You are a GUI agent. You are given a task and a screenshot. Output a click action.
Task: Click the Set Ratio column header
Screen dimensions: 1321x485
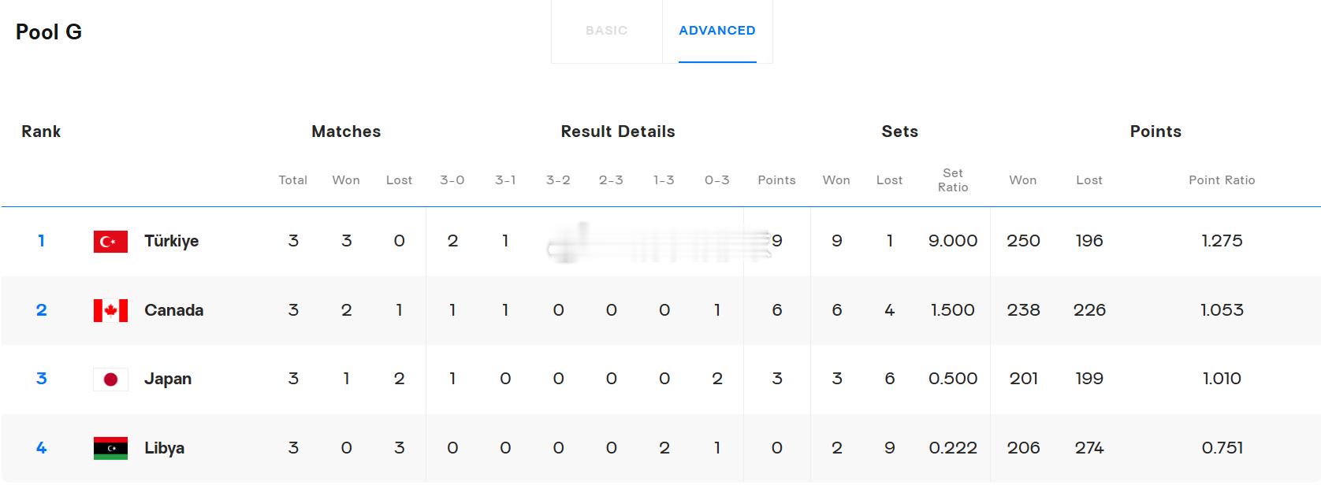(952, 180)
